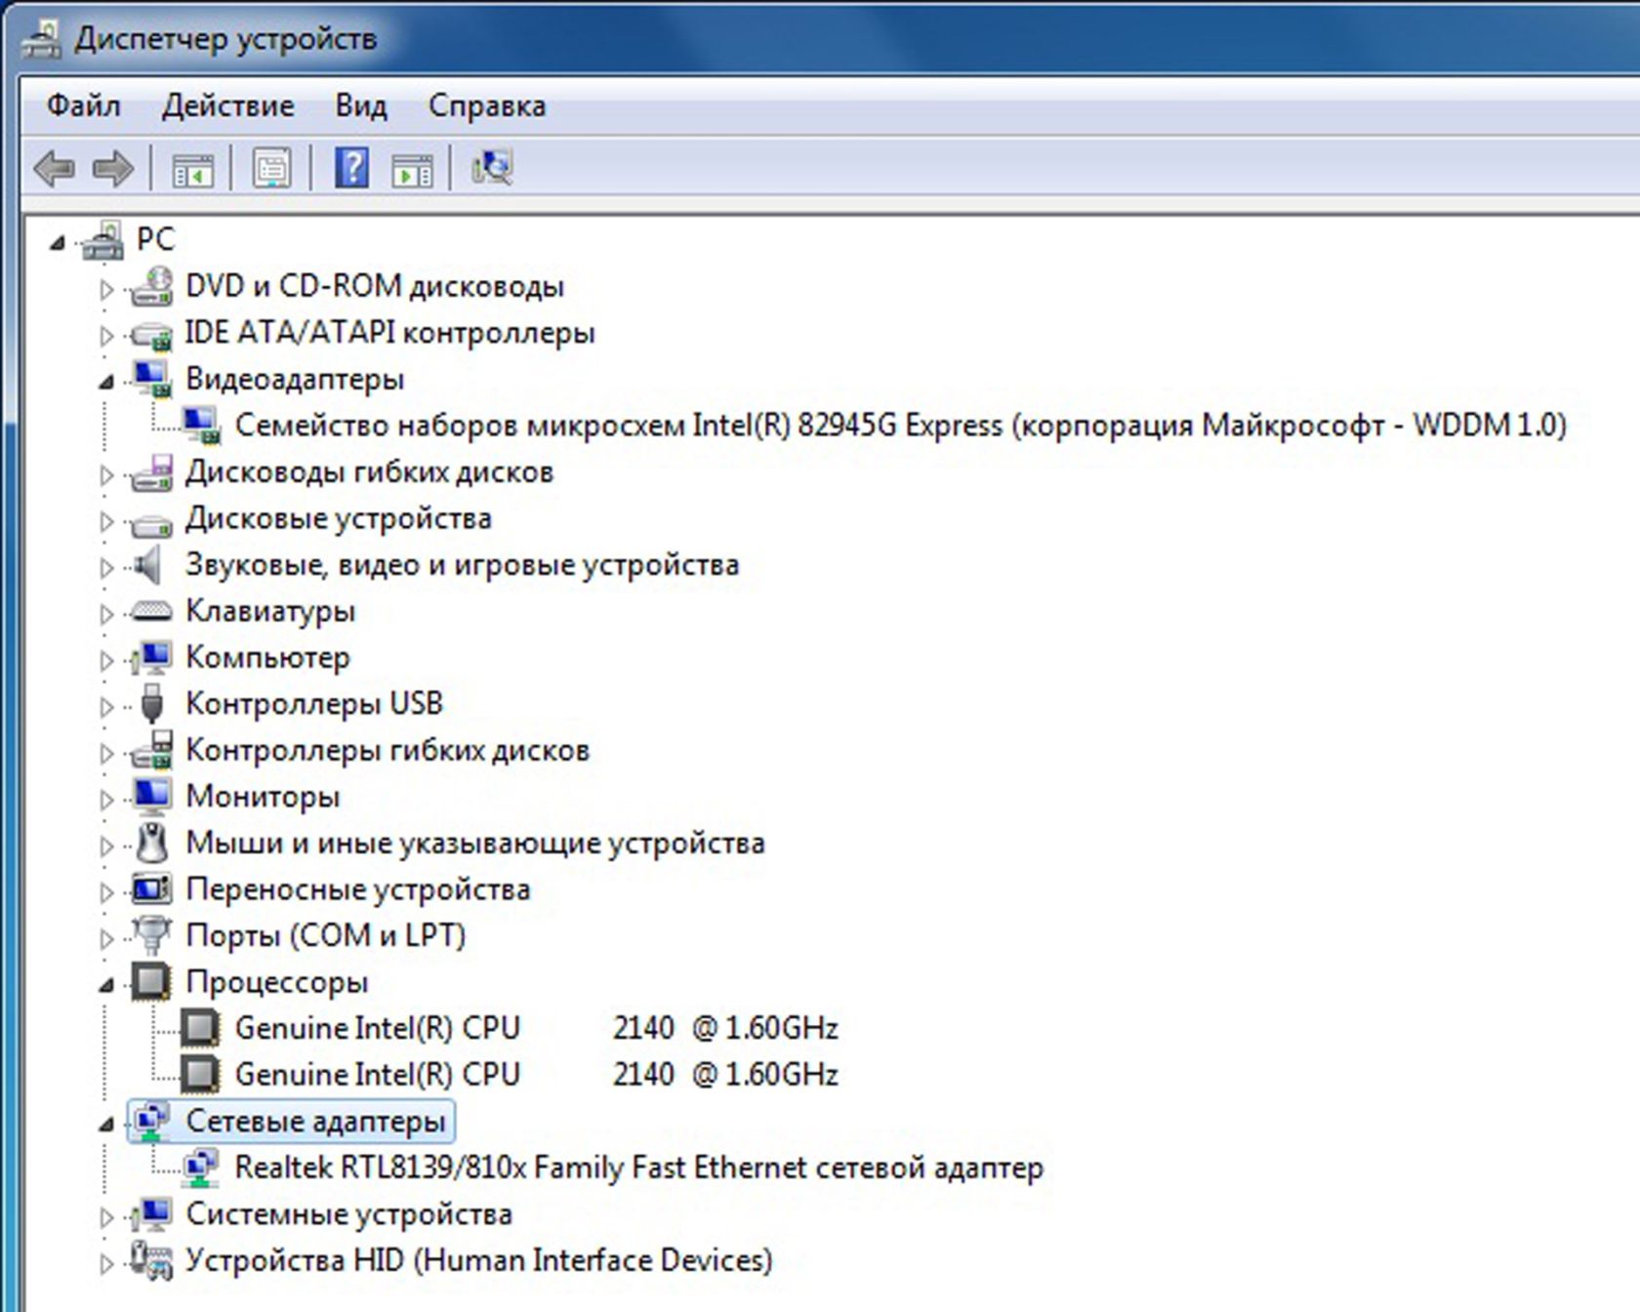Collapse the Процессоры node

click(x=106, y=985)
